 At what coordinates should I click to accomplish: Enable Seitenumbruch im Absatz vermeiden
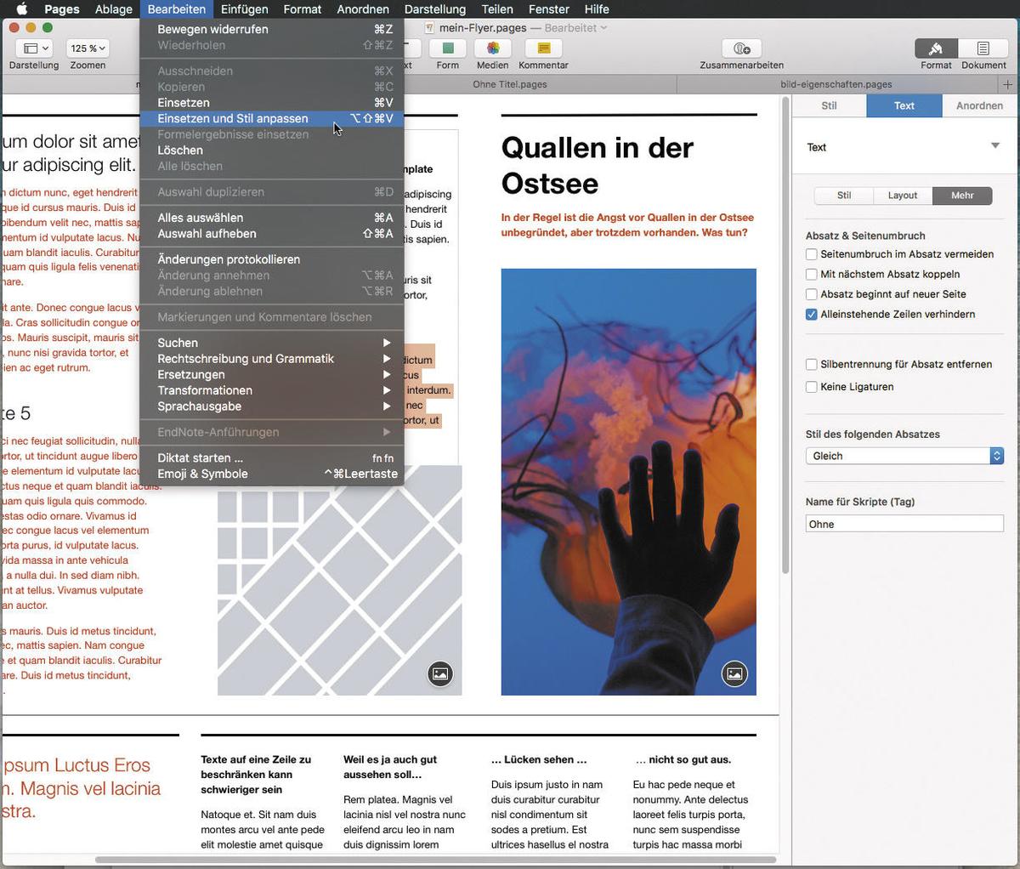[x=812, y=254]
